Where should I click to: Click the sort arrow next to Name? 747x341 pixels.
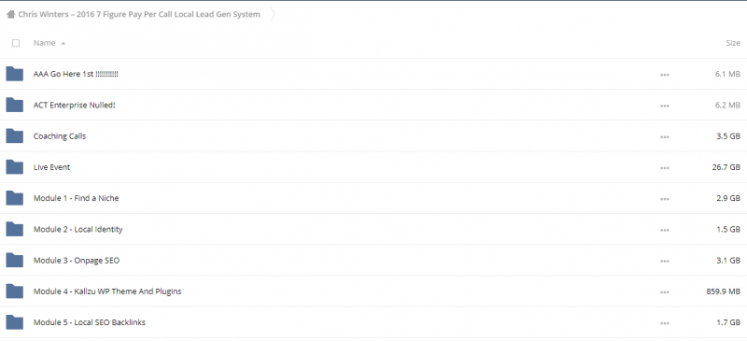63,43
